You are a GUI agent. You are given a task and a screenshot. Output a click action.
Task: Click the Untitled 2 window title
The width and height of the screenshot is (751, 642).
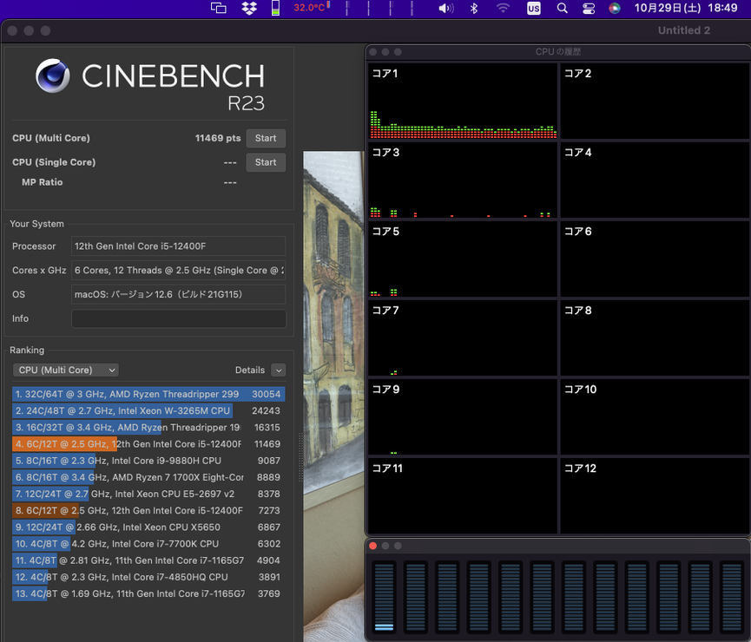(684, 30)
